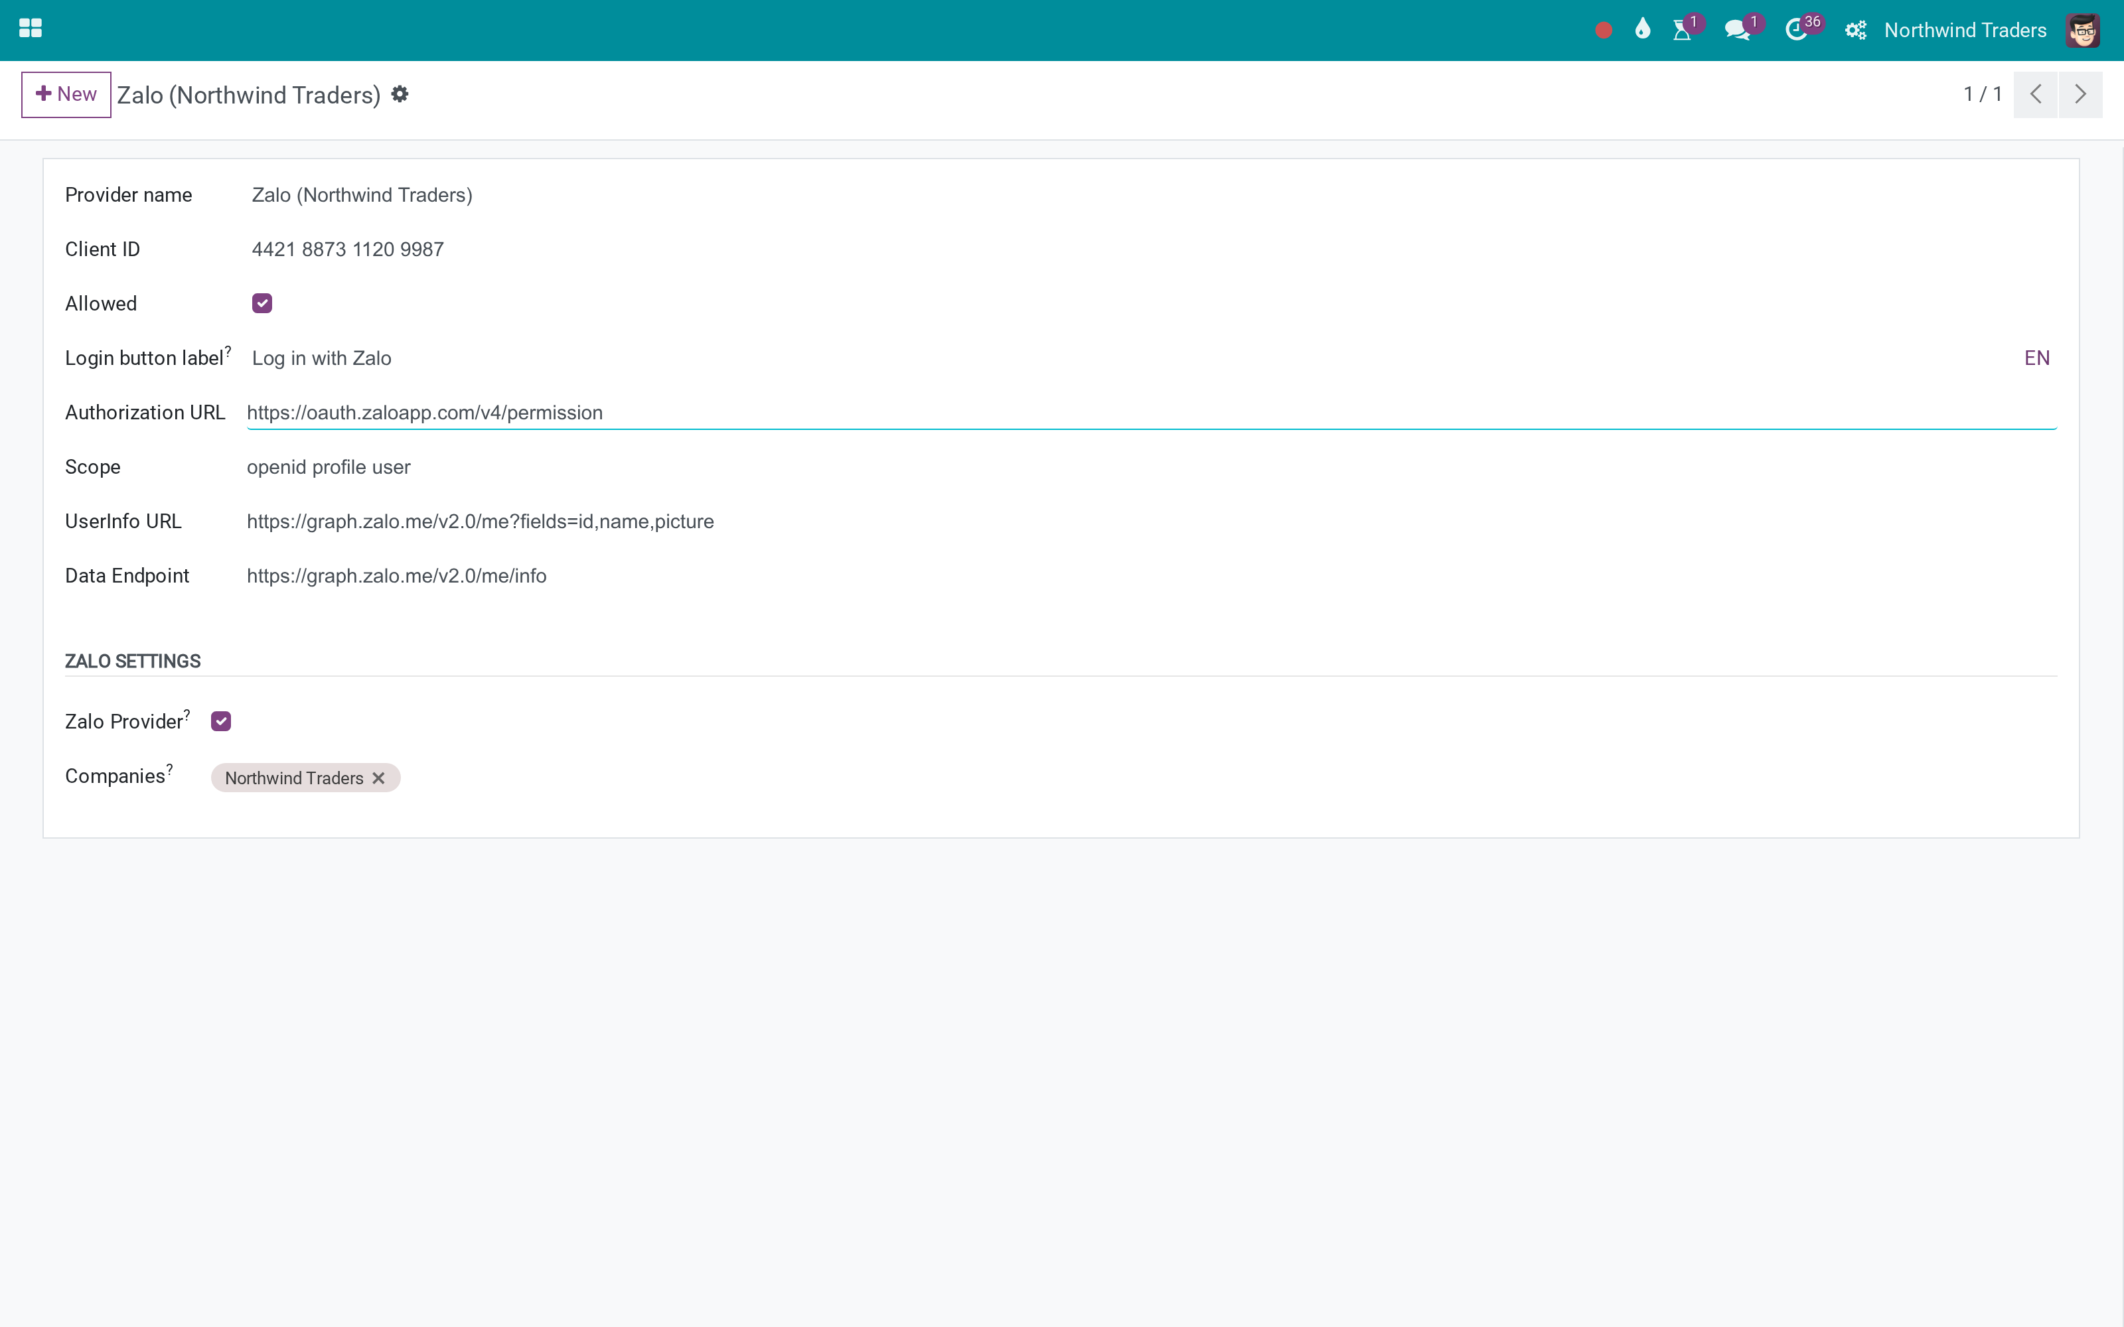This screenshot has height=1327, width=2124.
Task: Click the ZALO SETTINGS section heading
Action: (x=133, y=661)
